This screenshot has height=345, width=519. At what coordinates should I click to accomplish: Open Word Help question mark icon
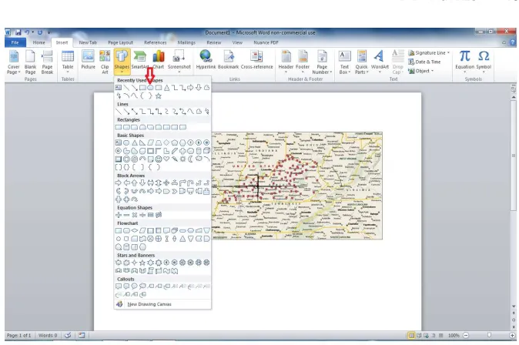click(x=512, y=42)
